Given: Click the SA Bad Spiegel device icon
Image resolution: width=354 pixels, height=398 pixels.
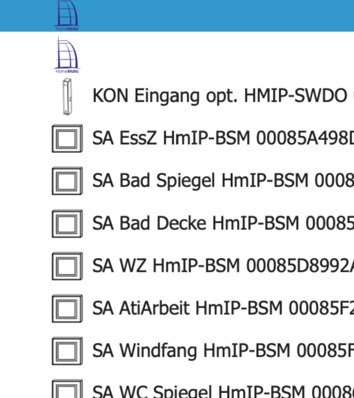Looking at the screenshot, I should pyautogui.click(x=67, y=181).
